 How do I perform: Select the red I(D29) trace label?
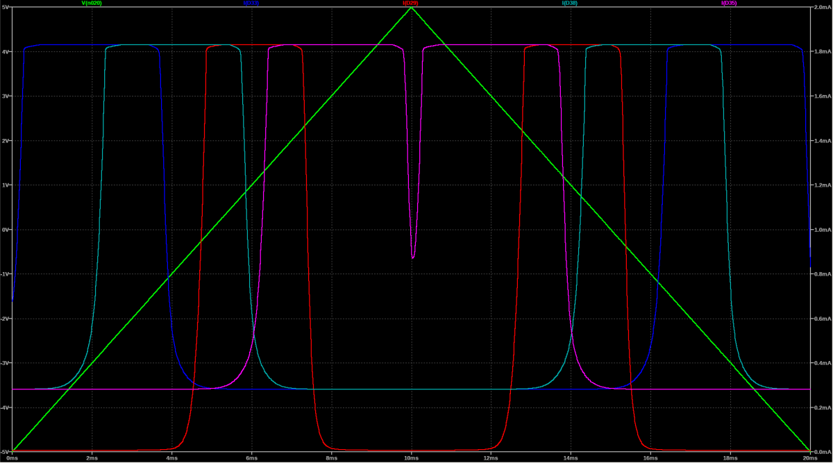410,3
